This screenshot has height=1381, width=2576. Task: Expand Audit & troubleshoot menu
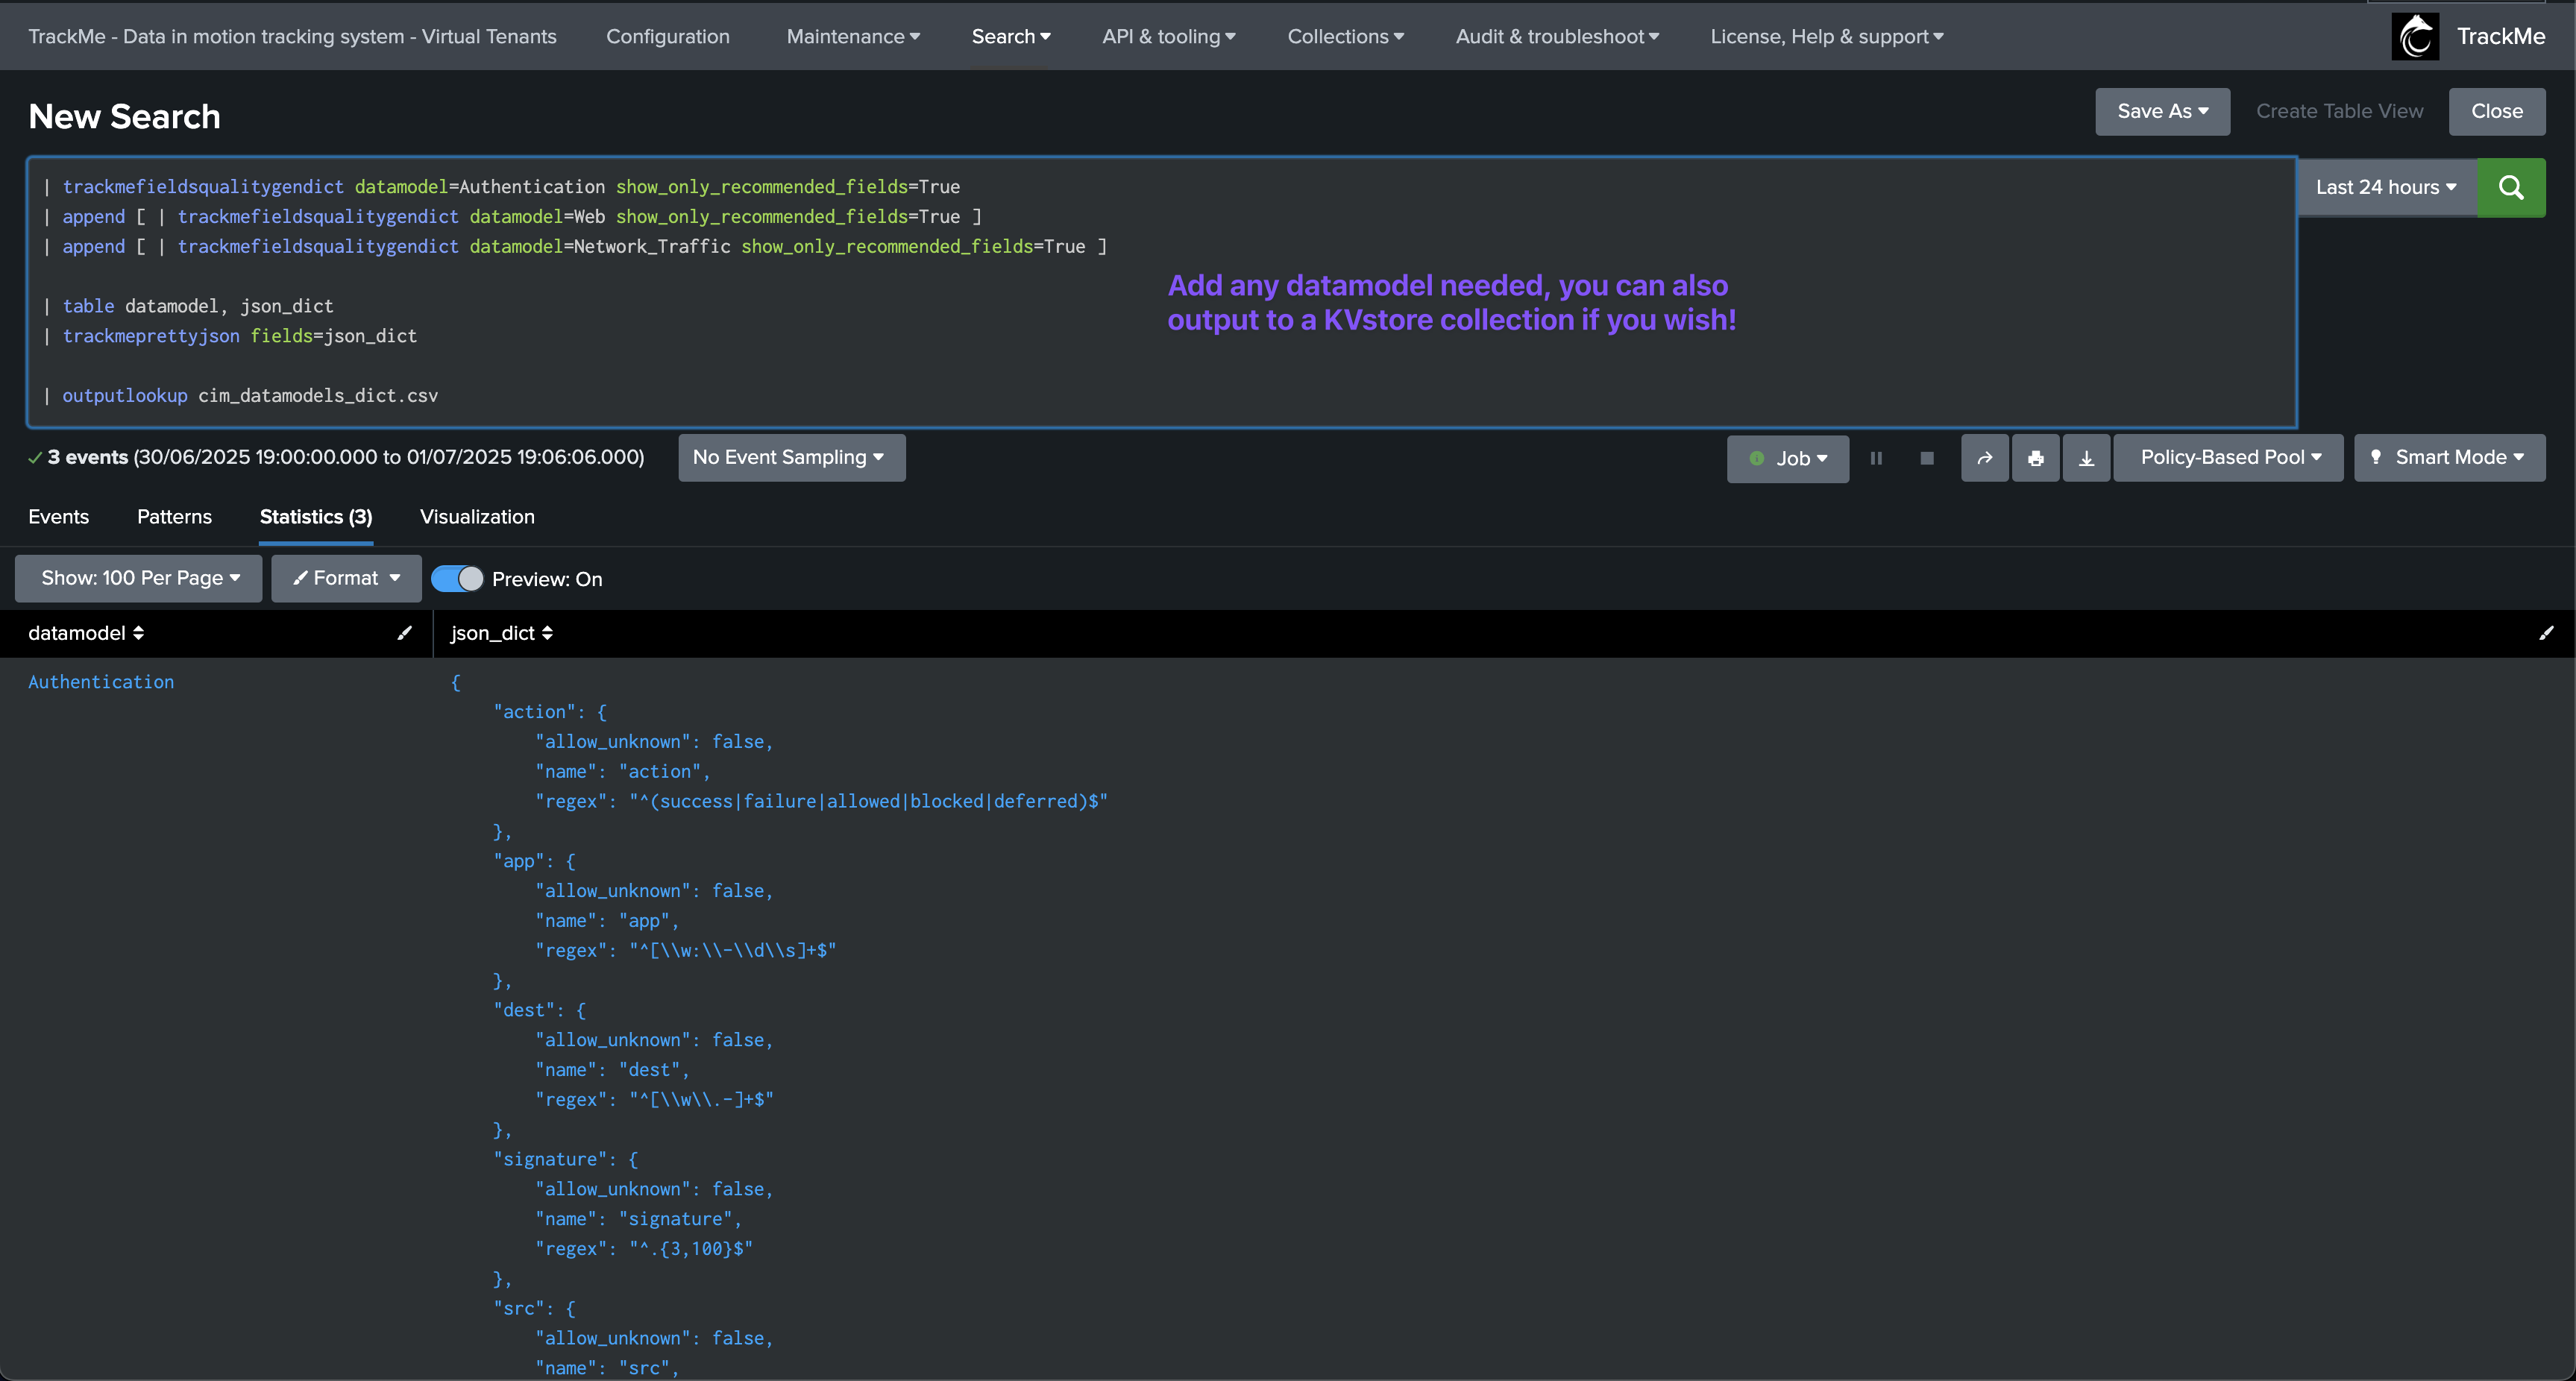pyautogui.click(x=1557, y=36)
